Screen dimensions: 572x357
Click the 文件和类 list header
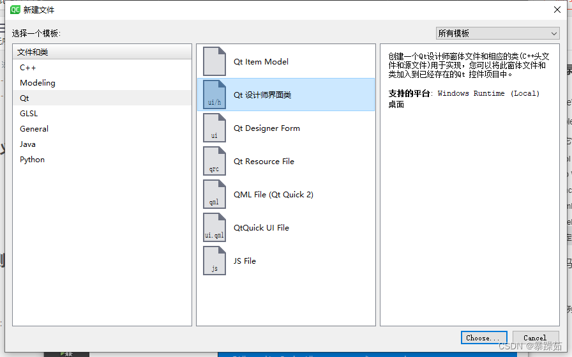102,52
